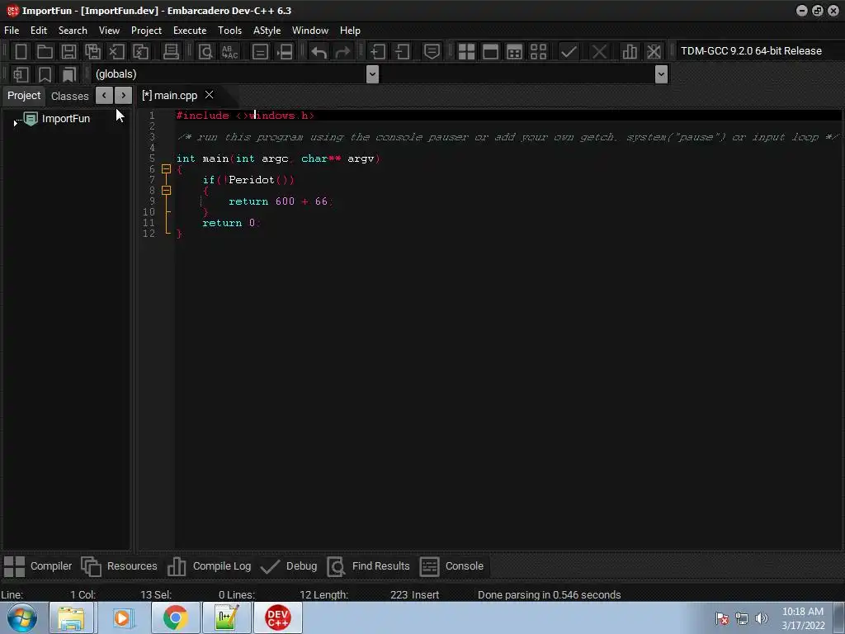
Task: Open the File menu
Action: (x=12, y=31)
